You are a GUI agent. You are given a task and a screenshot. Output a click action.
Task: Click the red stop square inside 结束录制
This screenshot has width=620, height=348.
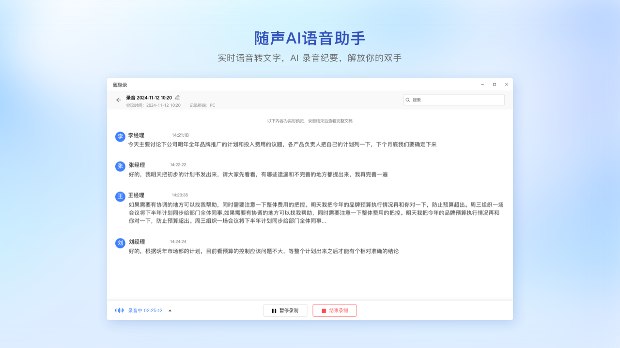click(x=324, y=310)
